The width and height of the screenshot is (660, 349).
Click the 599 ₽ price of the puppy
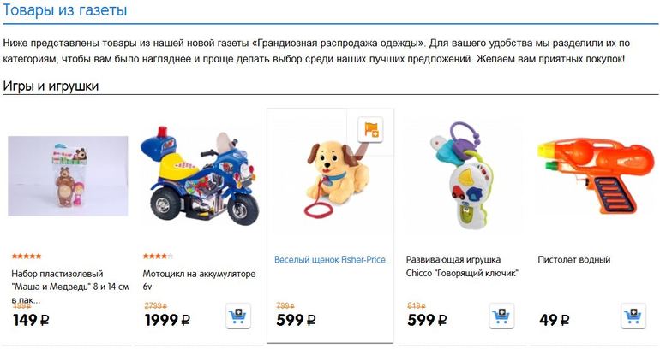click(296, 321)
